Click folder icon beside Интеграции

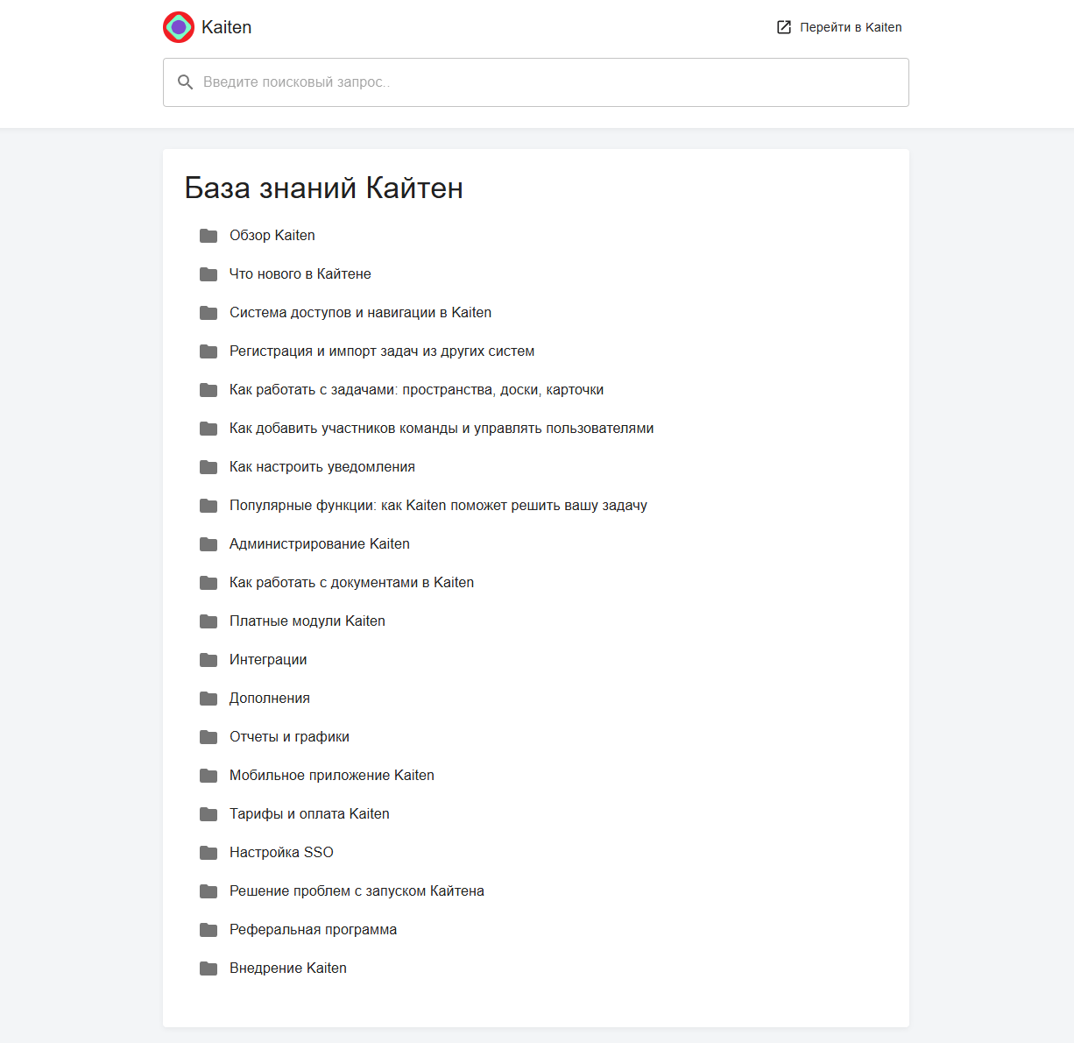(208, 660)
